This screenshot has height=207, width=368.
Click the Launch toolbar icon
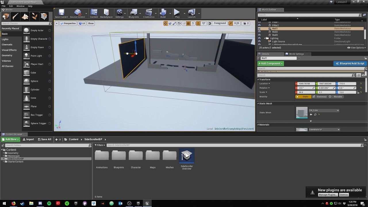tap(191, 14)
